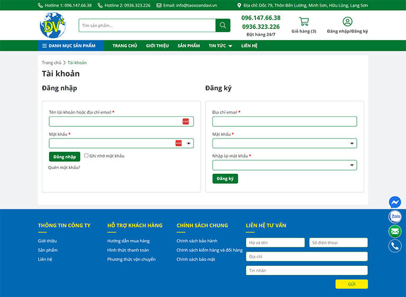
Task: Focus the Tìm sản phẩm search field
Action: click(x=147, y=25)
